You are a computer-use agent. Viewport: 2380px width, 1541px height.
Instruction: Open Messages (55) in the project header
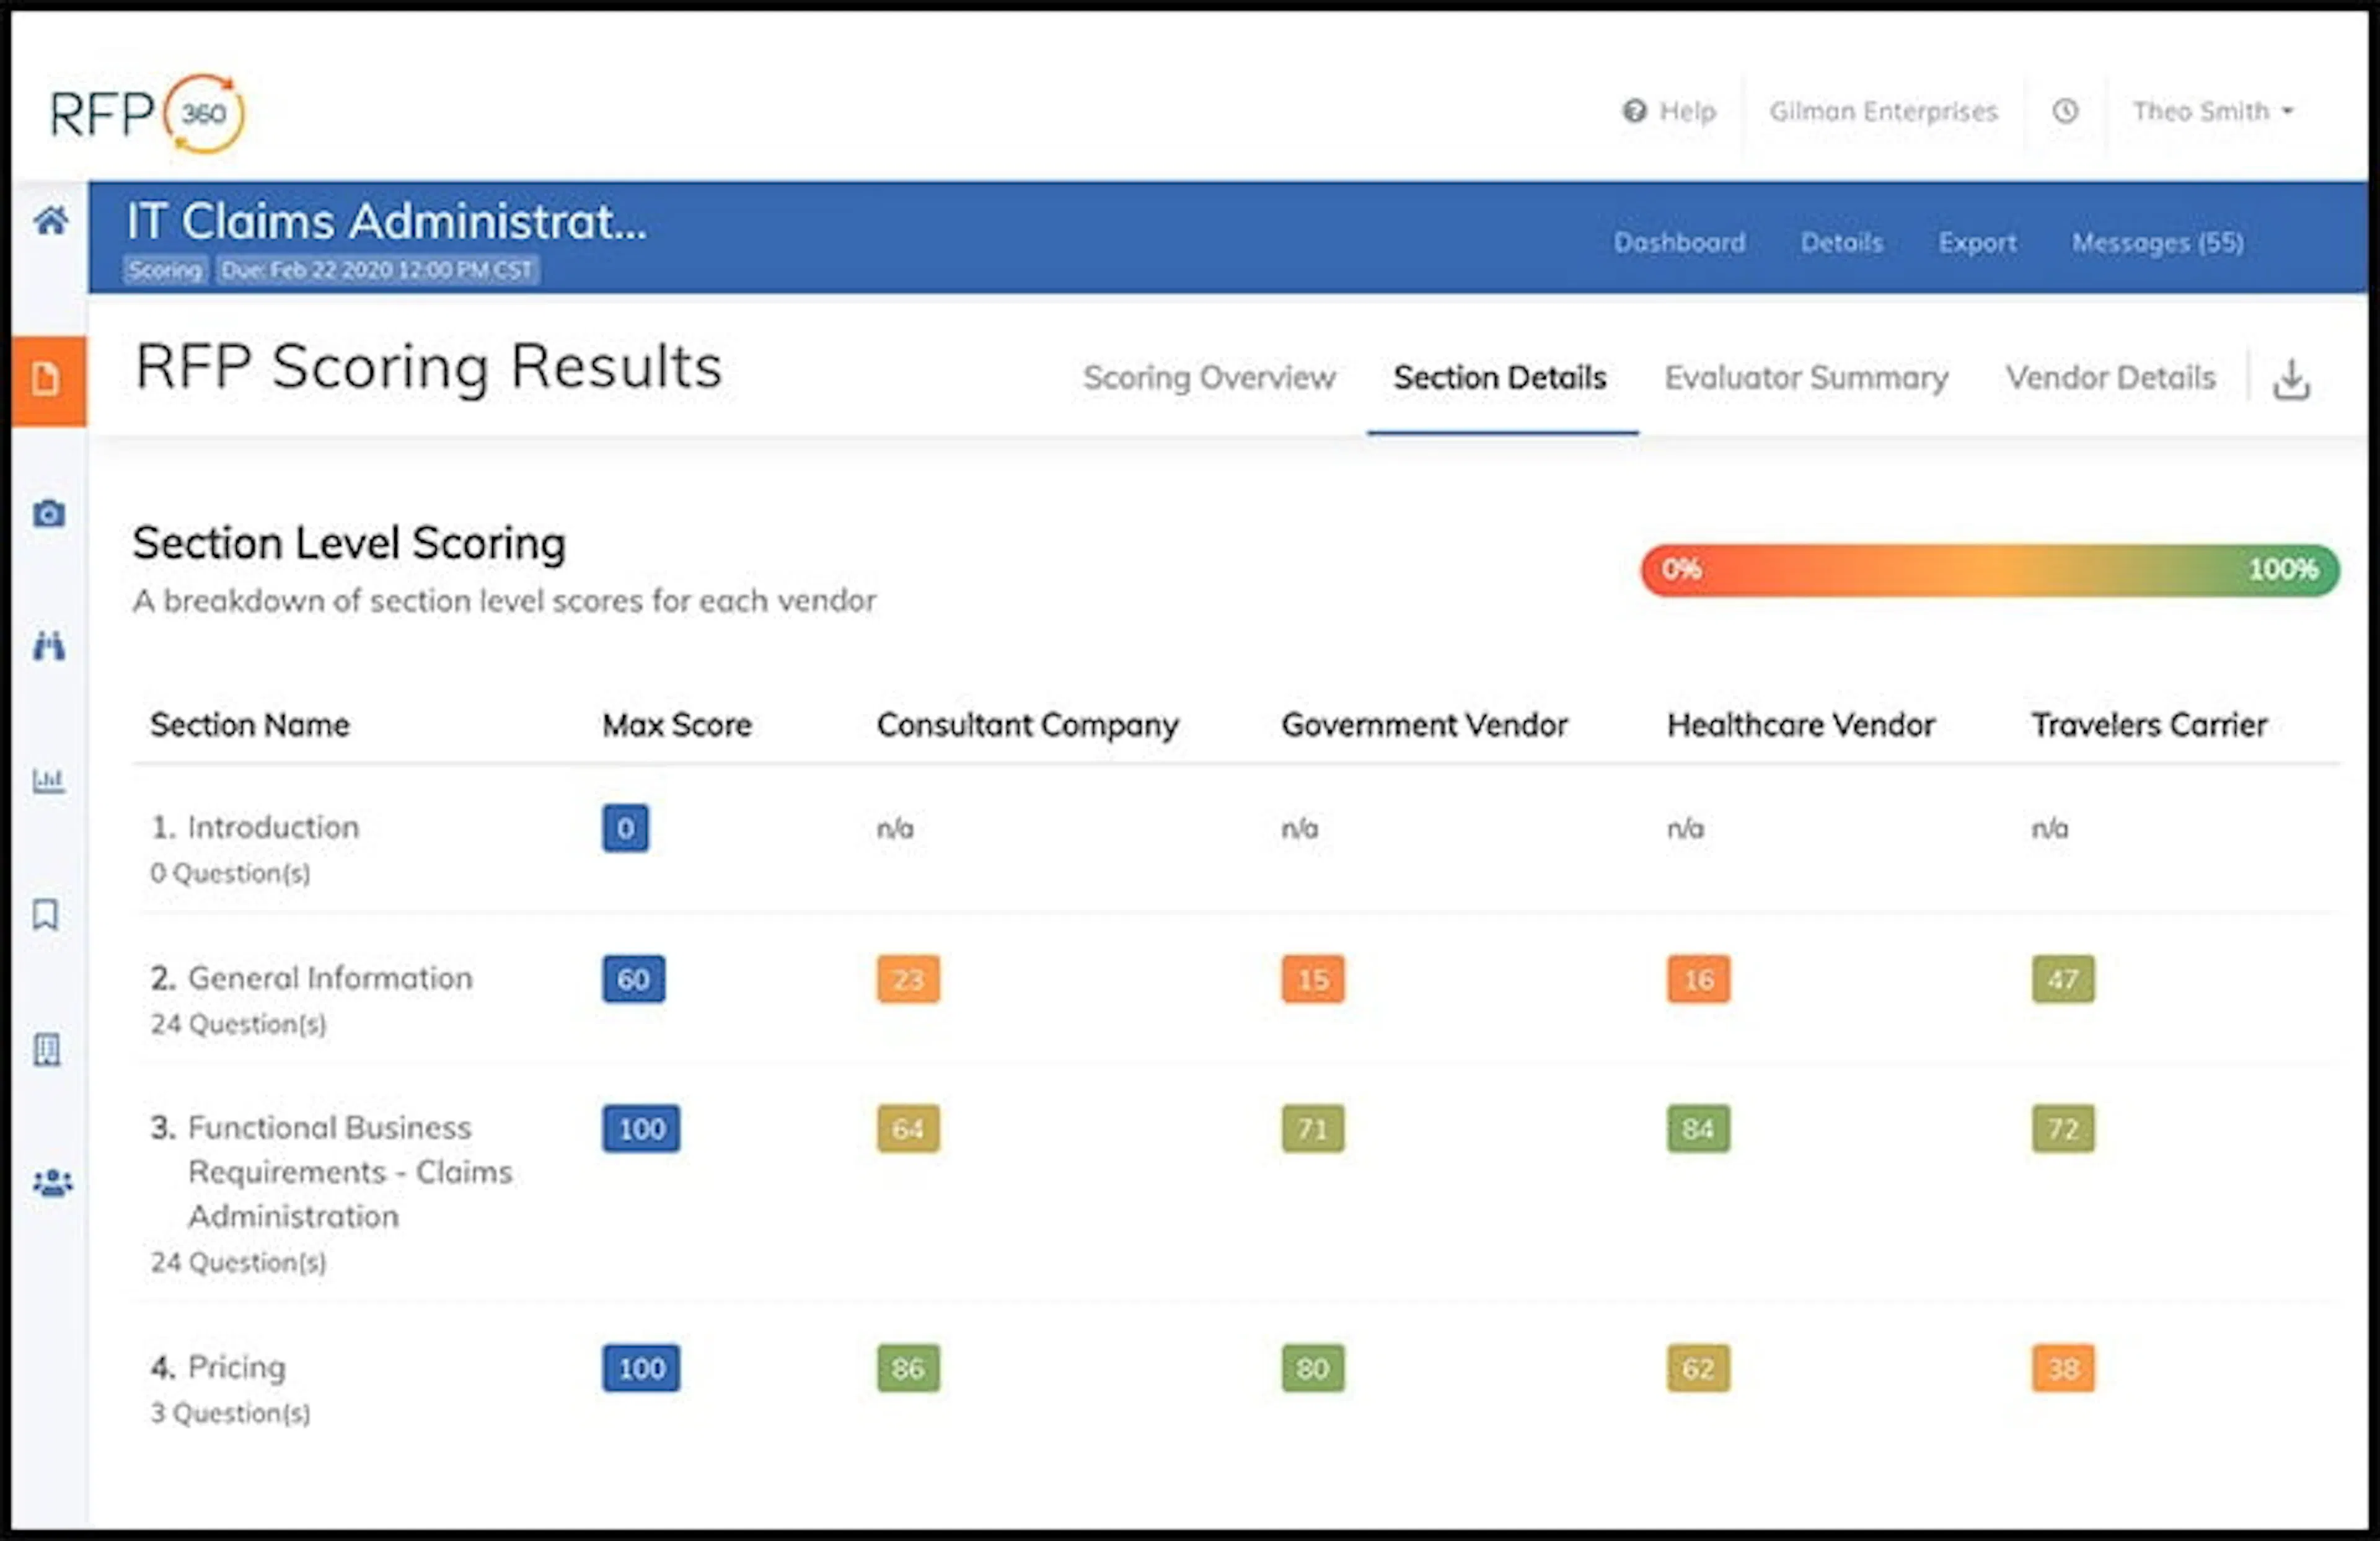click(2157, 242)
